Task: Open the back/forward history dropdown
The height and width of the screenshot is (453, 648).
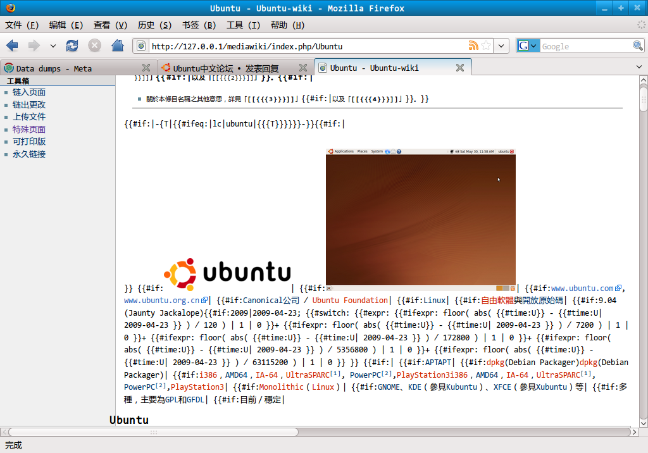Action: pyautogui.click(x=53, y=46)
